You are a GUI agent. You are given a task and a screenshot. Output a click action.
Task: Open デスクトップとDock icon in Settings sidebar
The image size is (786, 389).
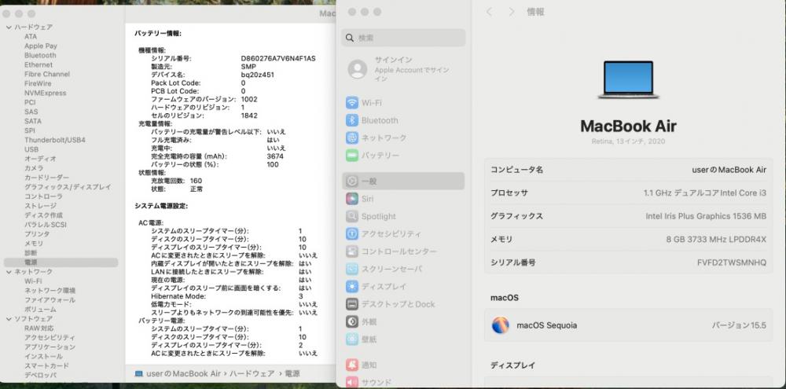point(352,304)
